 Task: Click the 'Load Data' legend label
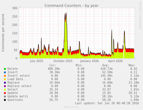15,79
